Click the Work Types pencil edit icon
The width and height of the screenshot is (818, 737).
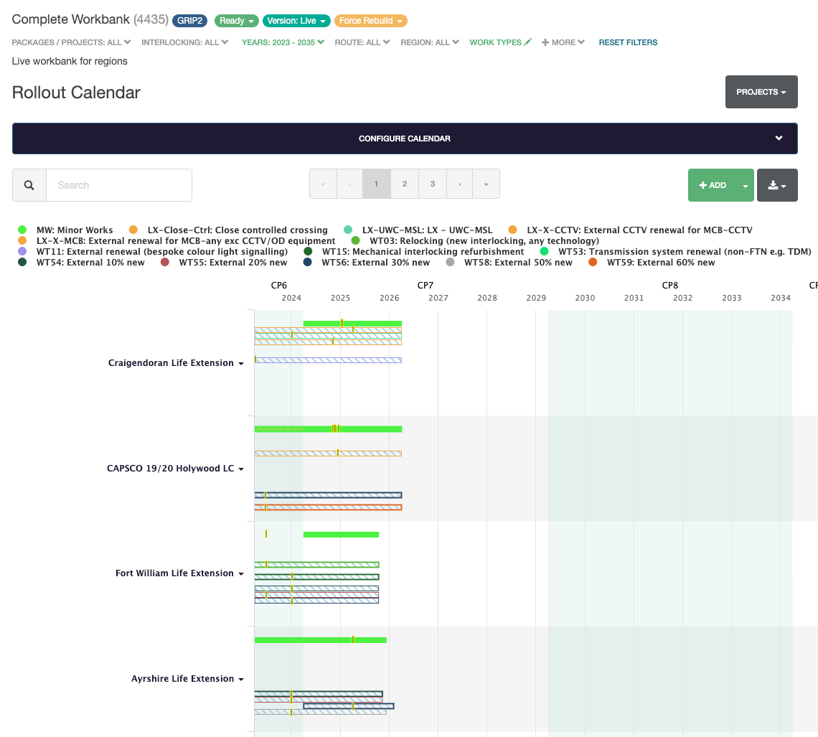click(528, 42)
